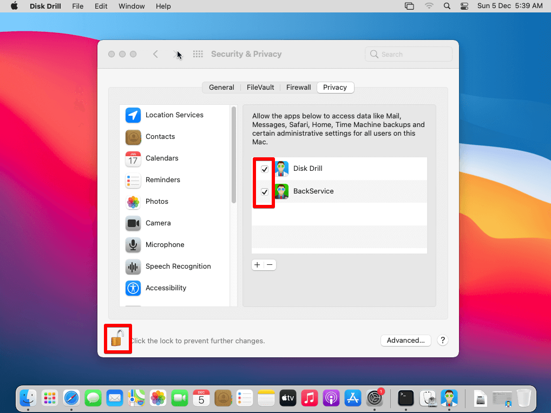Image resolution: width=551 pixels, height=413 pixels.
Task: Open Spotlight search in menu bar
Action: [x=447, y=6]
